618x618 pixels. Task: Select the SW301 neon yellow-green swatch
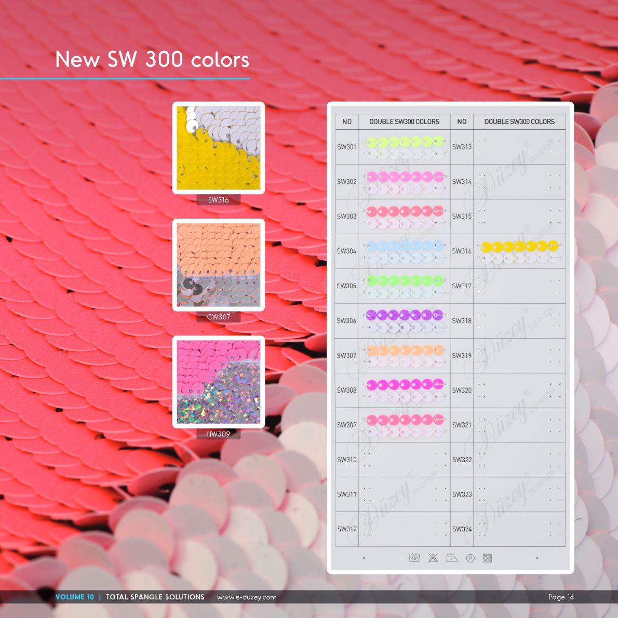point(404,147)
